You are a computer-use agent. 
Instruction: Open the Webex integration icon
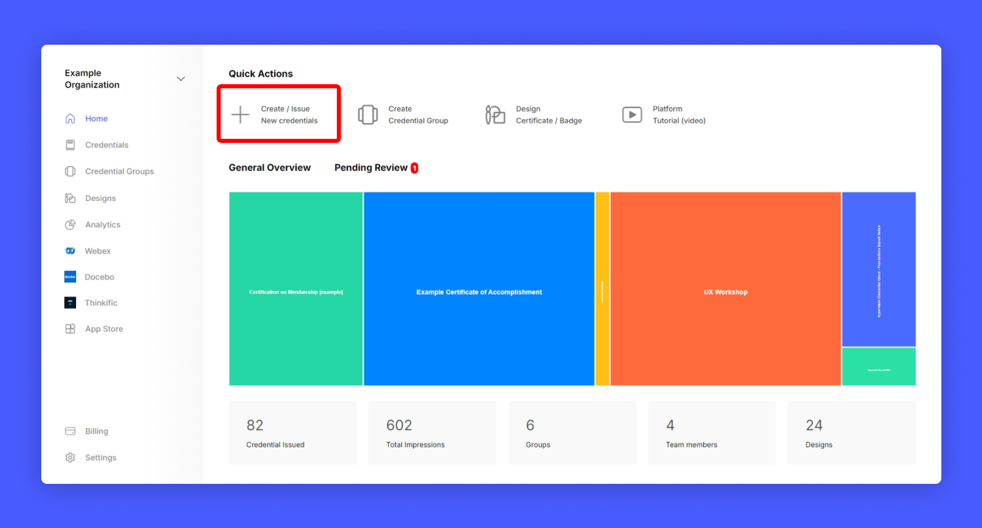(70, 251)
